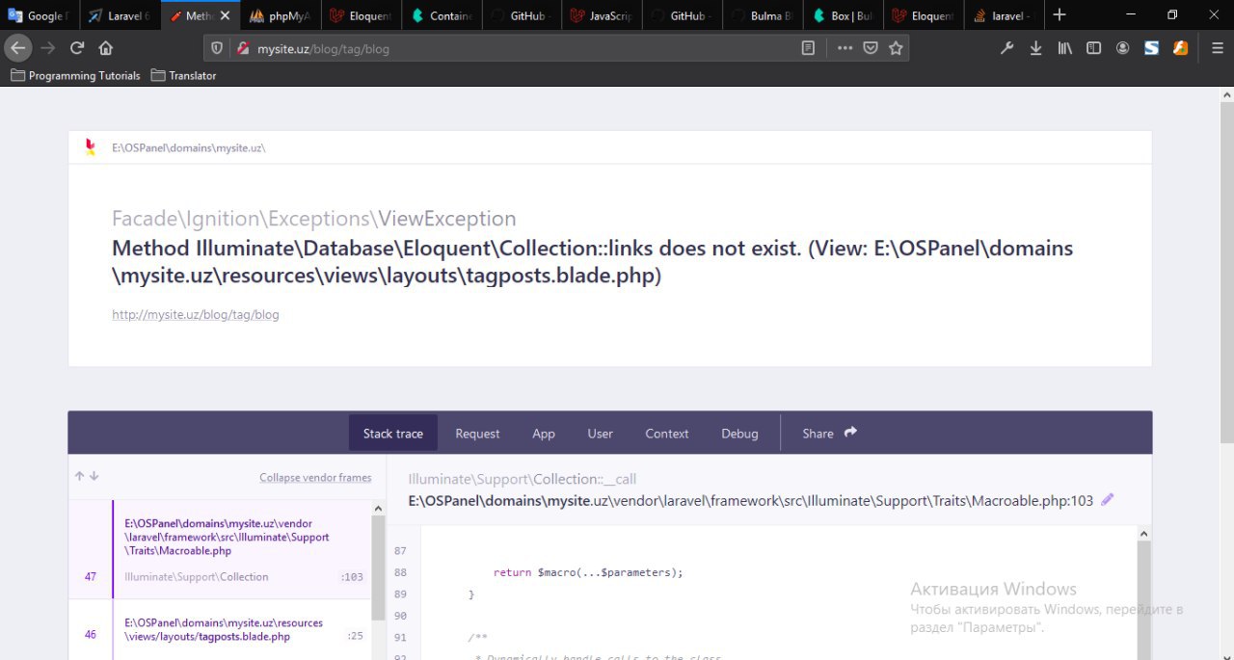Click the E:\OSPanel\domains\mysite.uz\ path text
This screenshot has height=660, width=1234.
coord(189,147)
